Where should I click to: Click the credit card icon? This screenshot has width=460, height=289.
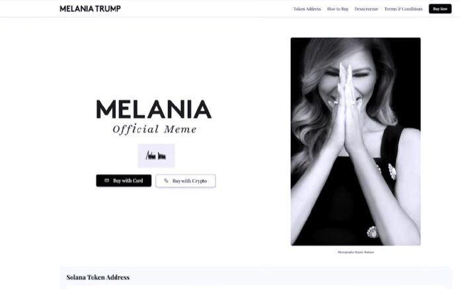pos(107,181)
